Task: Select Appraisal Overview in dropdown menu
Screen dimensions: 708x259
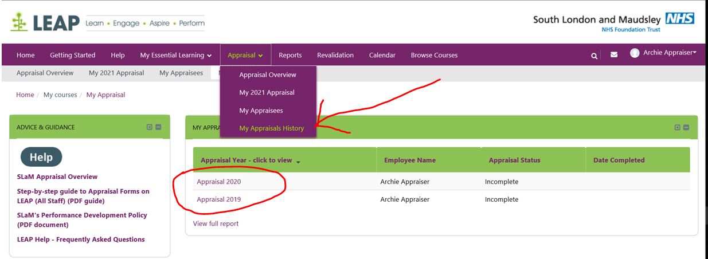Action: (268, 74)
